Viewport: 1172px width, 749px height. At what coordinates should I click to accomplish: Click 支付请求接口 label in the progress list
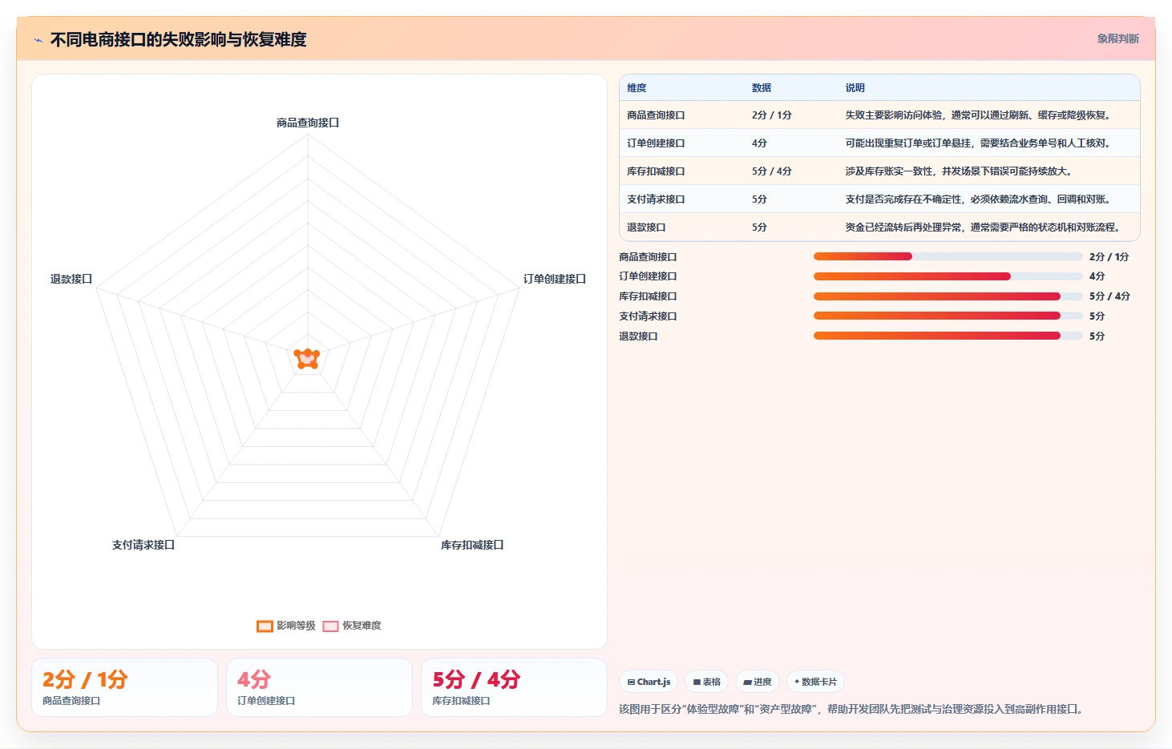[x=648, y=316]
